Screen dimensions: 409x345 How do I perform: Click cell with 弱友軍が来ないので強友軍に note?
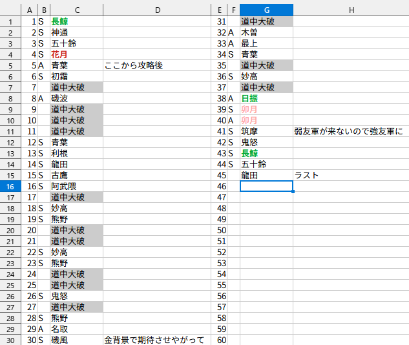[x=351, y=131]
